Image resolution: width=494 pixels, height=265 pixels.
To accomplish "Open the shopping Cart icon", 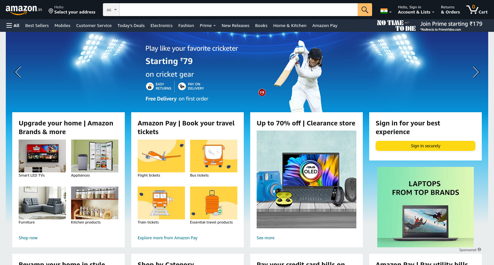I will tap(477, 10).
